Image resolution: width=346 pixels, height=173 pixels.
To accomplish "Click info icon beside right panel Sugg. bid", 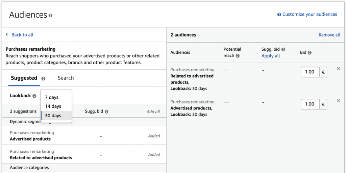I will pos(283,49).
